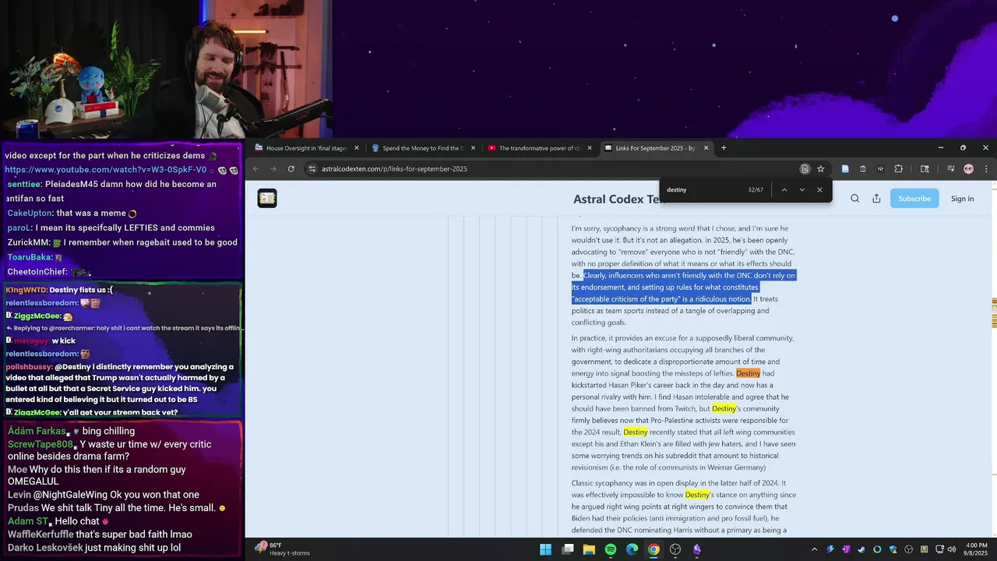Open Windows Start menu
This screenshot has width=997, height=561.
point(546,549)
